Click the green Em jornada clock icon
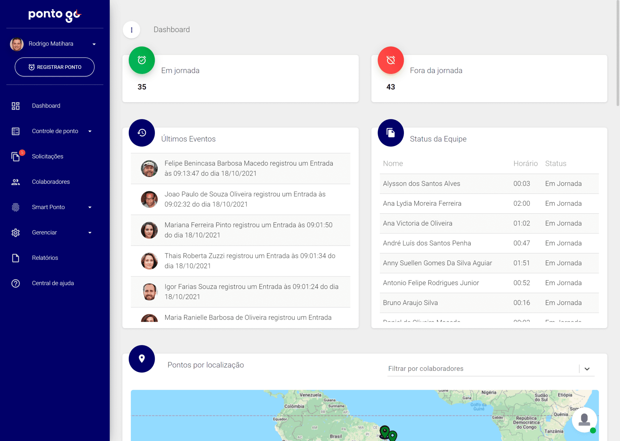This screenshot has width=620, height=441. click(142, 60)
